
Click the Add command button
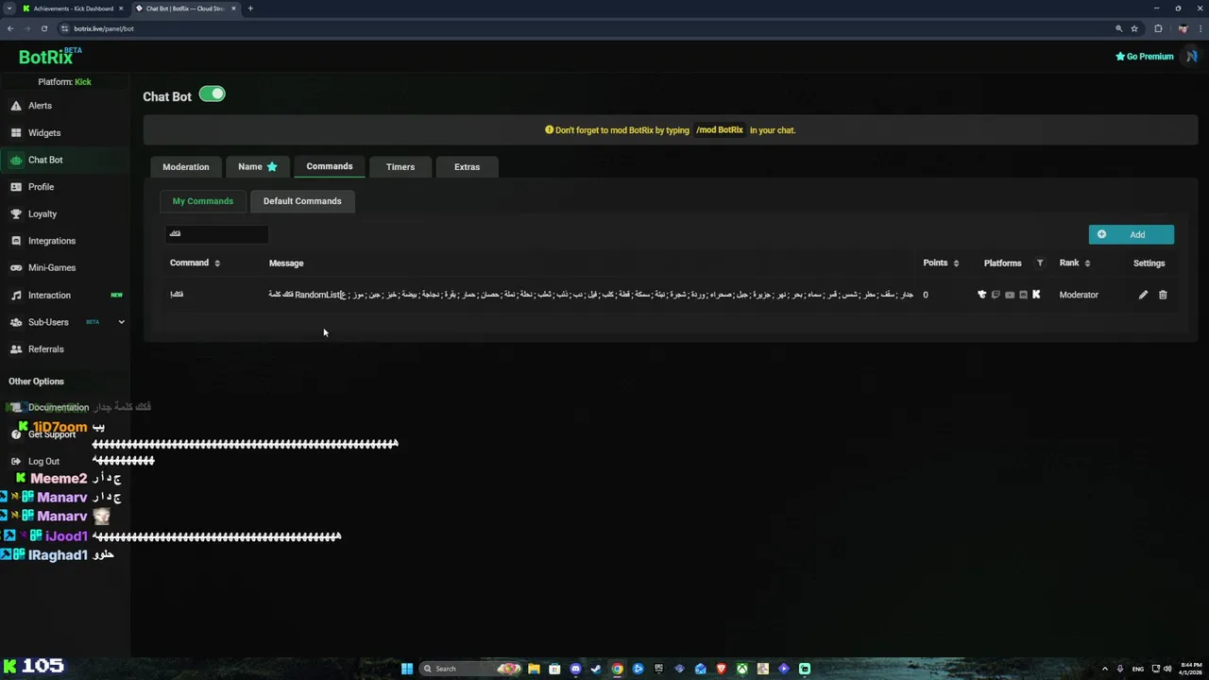(x=1131, y=234)
